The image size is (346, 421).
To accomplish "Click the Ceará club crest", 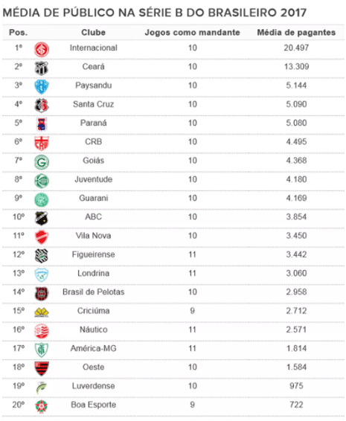I will 42,68.
